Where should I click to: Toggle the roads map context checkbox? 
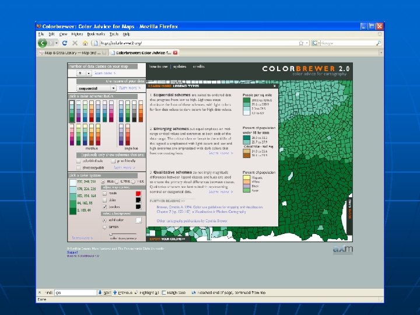(x=105, y=193)
